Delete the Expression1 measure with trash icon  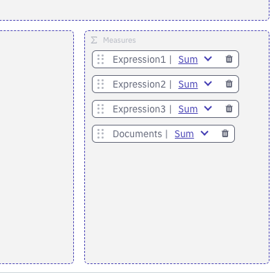tap(229, 59)
